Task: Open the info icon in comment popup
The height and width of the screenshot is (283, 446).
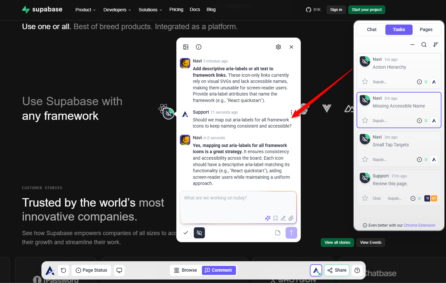Action: click(x=199, y=47)
